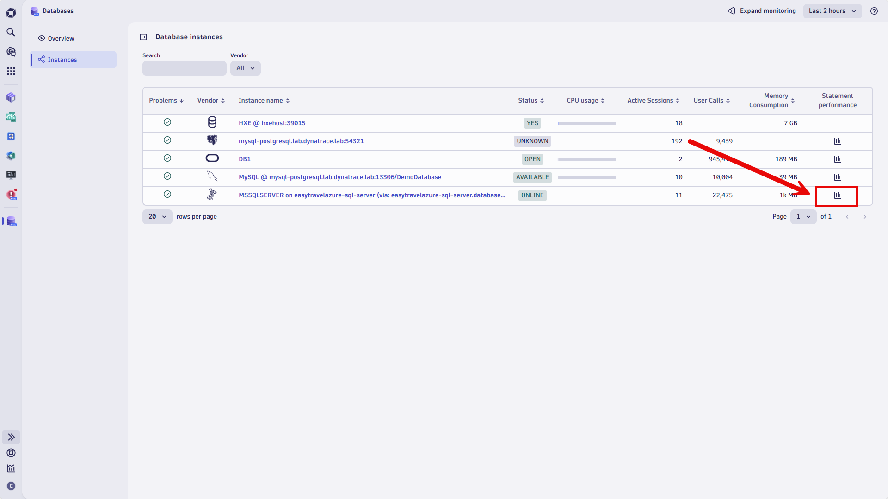Toggle sort order on the Active Sessions column
Viewport: 888px width, 499px height.
[x=653, y=100]
